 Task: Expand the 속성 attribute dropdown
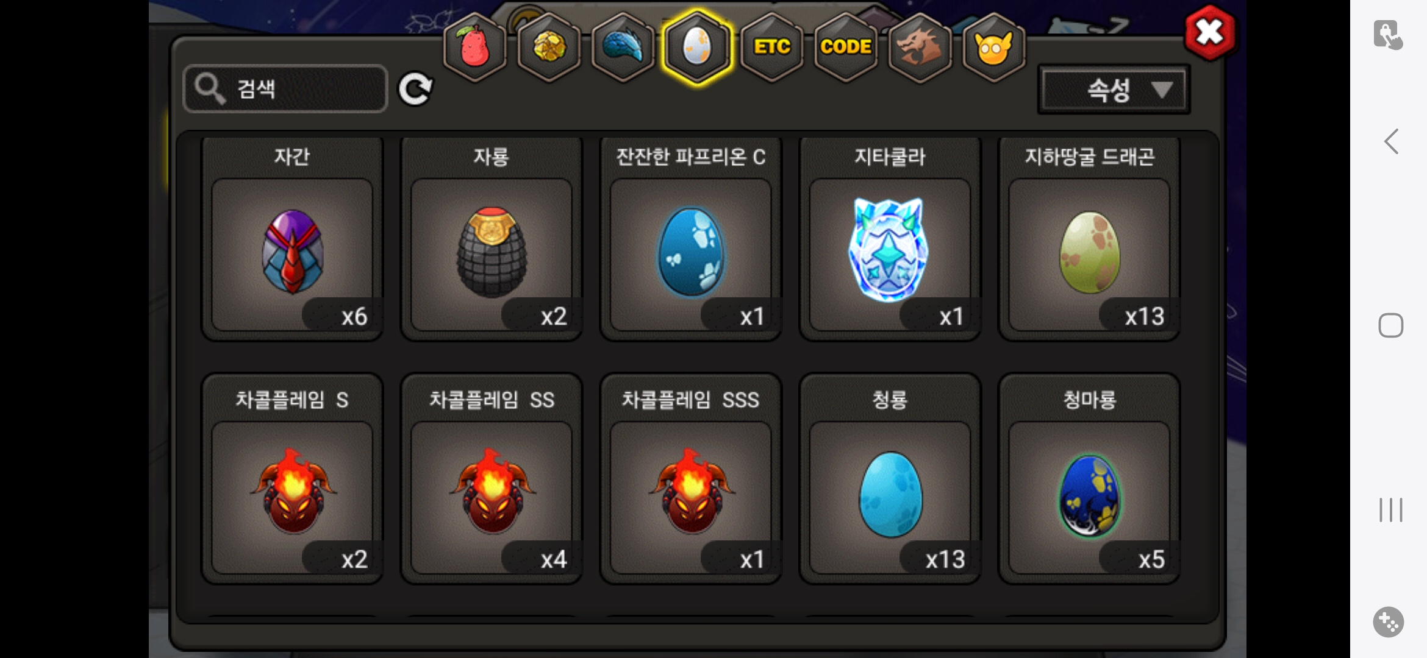1114,90
